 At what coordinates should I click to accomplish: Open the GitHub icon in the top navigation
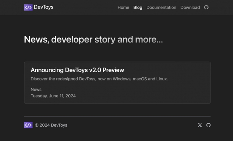[206, 7]
